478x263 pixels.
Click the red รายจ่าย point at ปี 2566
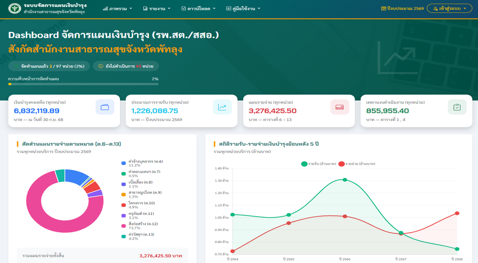tap(345, 216)
